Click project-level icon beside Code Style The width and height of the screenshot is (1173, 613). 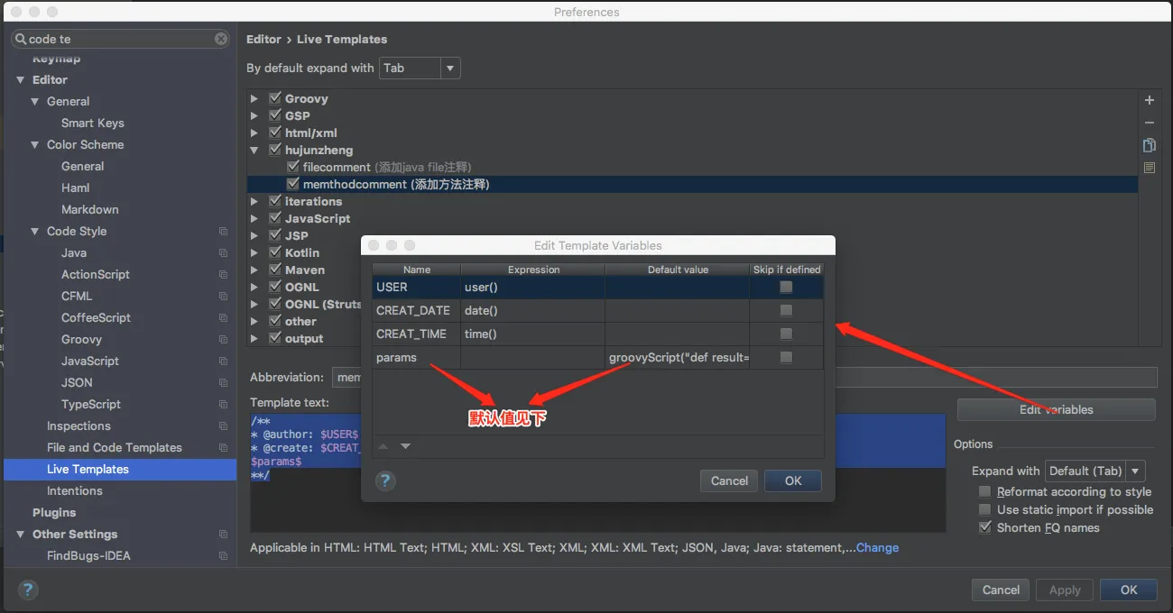(223, 232)
